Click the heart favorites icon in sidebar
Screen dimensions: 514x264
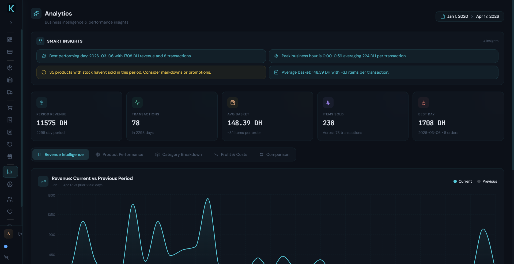[x=10, y=212]
